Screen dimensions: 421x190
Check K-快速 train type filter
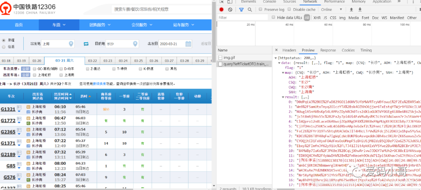click(140, 69)
